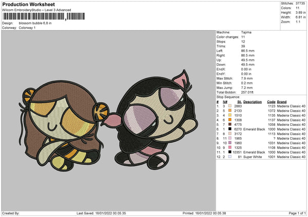Click the Total Bobbin value 257.01ft

click(247, 92)
